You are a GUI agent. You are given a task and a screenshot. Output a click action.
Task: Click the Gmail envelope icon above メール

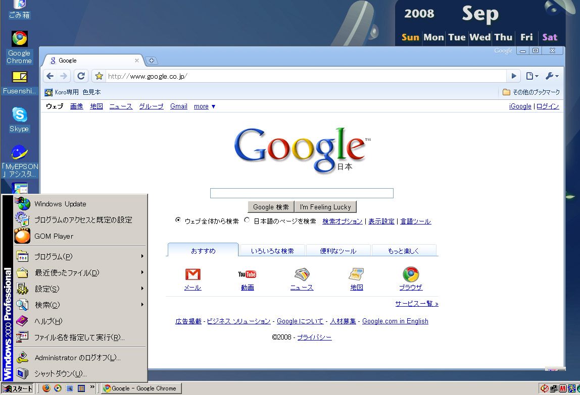[192, 274]
